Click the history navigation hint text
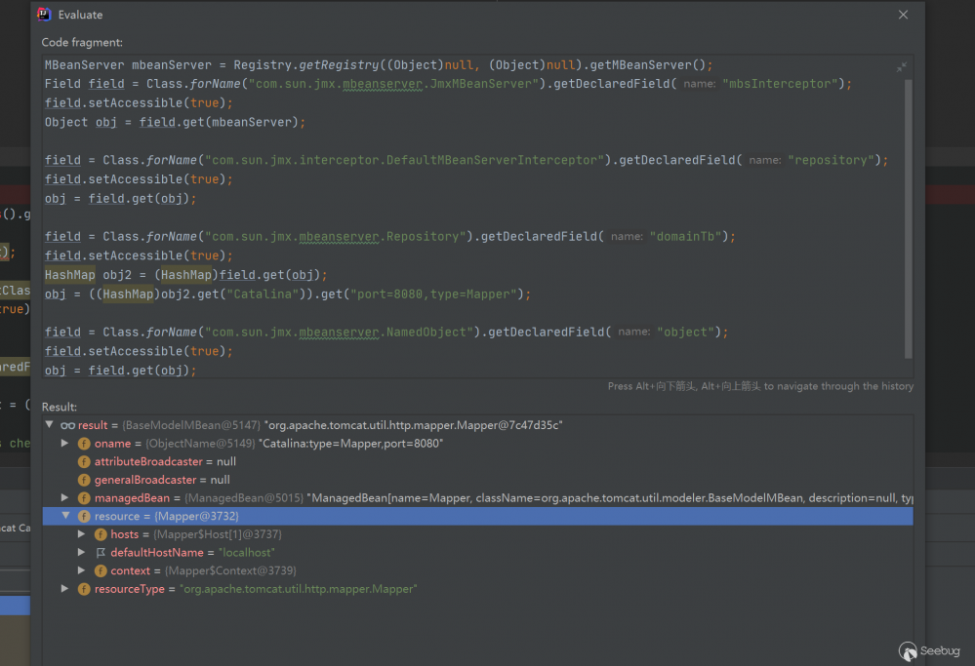The width and height of the screenshot is (975, 666). click(760, 386)
